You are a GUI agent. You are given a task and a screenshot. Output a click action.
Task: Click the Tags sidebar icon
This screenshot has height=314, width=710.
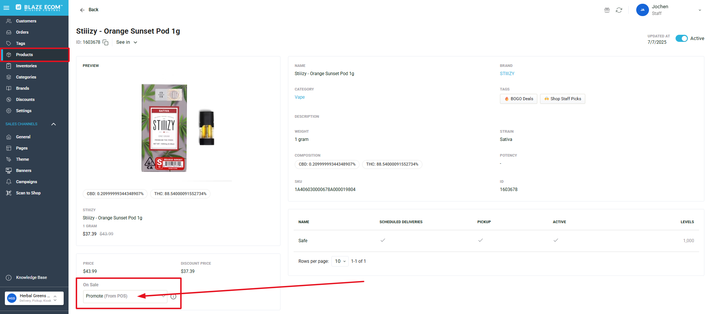tap(9, 43)
